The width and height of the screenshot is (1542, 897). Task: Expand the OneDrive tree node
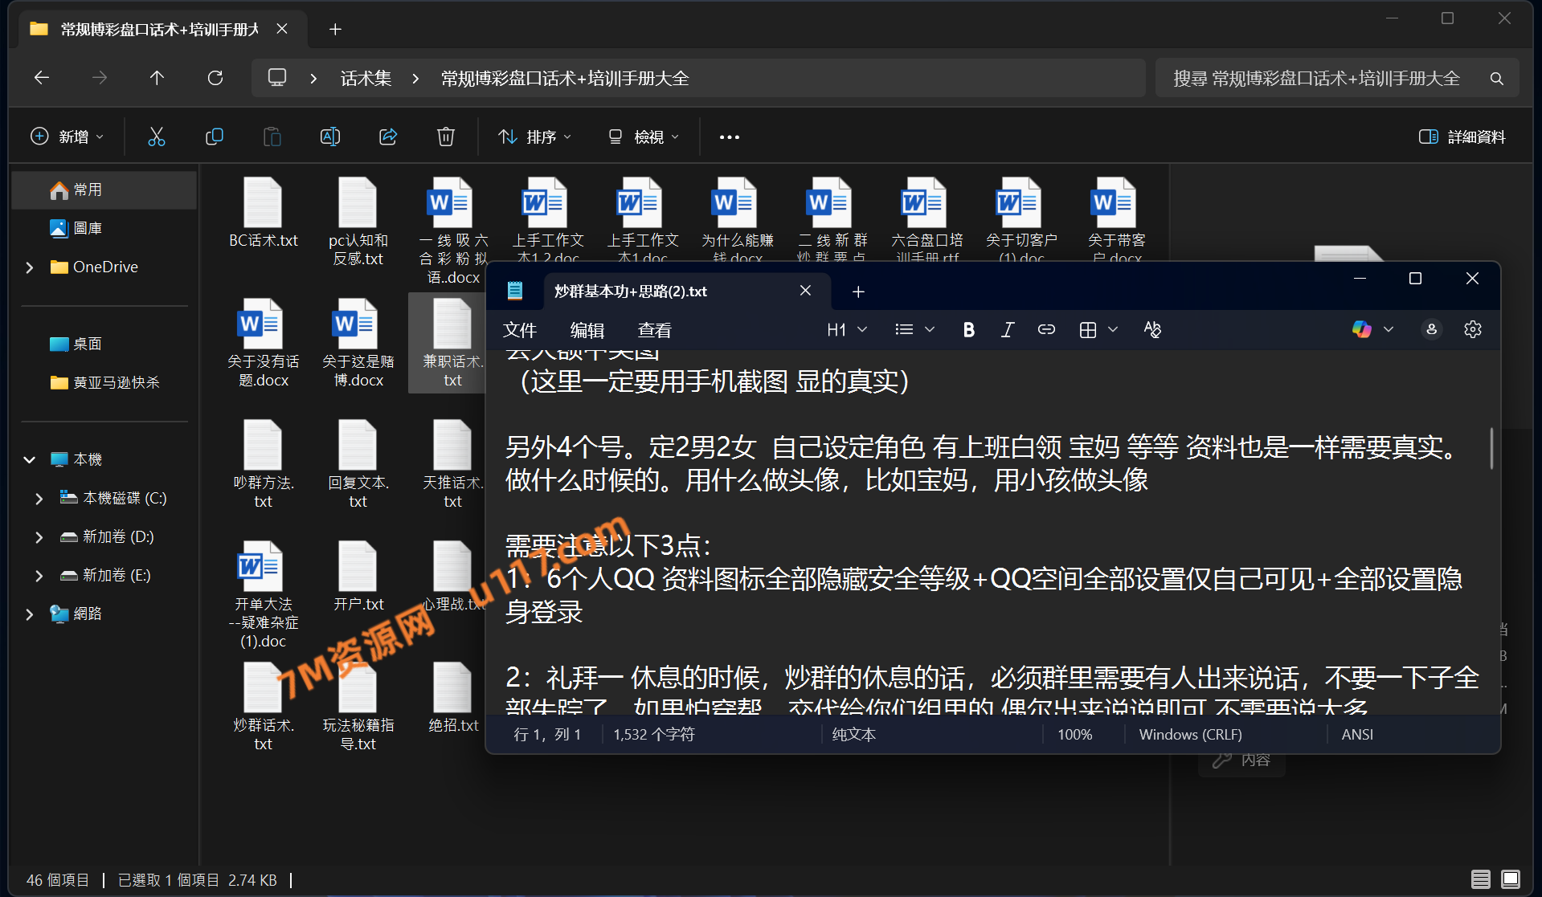point(30,267)
